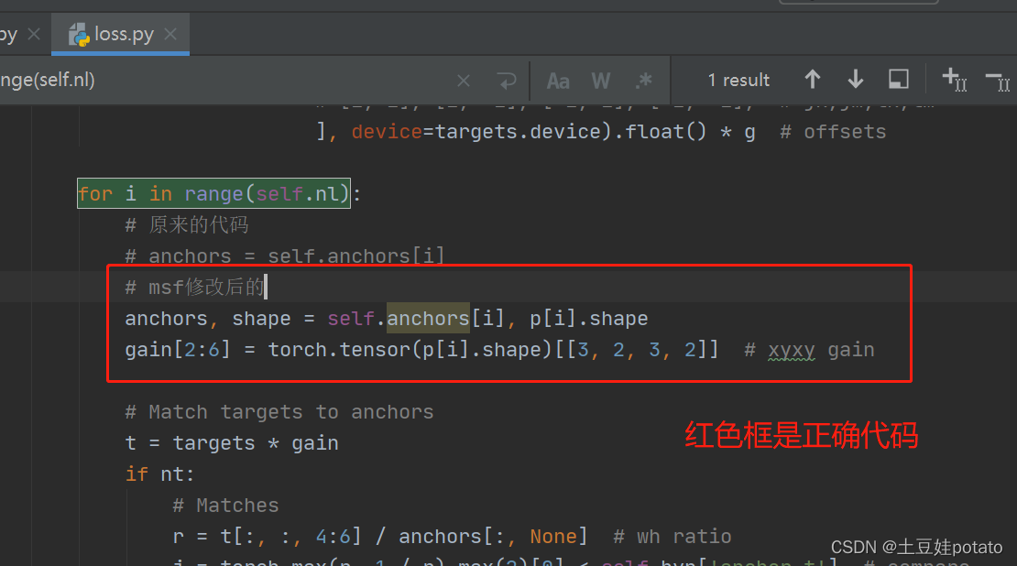Screen dimensions: 1017x566
Task: Click 'device=targets.device' code segment
Action: tap(476, 132)
